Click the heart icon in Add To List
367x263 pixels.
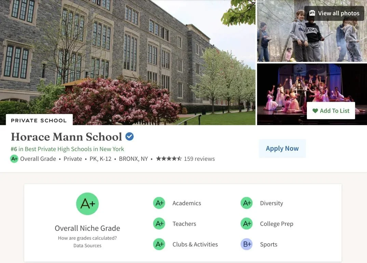(x=315, y=111)
